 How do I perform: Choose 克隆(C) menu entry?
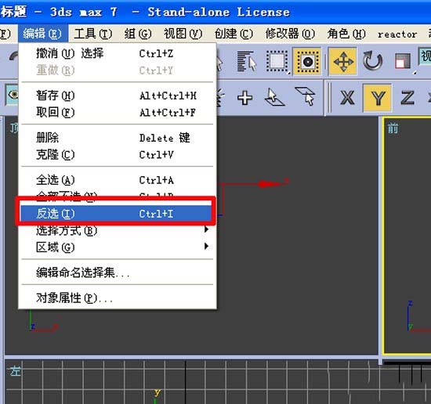[118, 154]
